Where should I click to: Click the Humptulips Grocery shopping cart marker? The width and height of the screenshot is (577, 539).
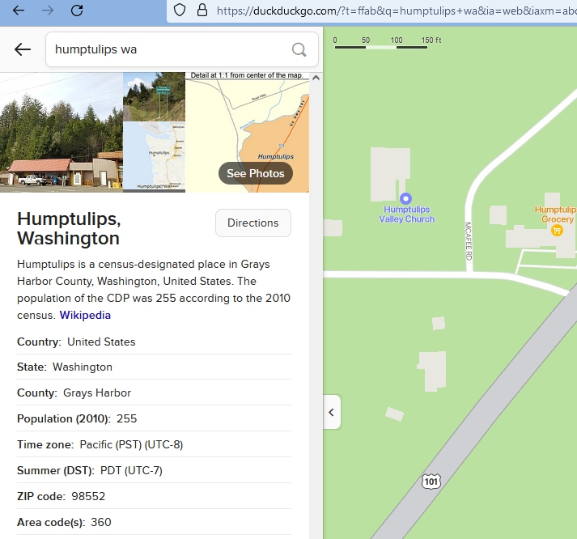[x=557, y=230]
